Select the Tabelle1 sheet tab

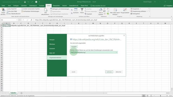13,93
